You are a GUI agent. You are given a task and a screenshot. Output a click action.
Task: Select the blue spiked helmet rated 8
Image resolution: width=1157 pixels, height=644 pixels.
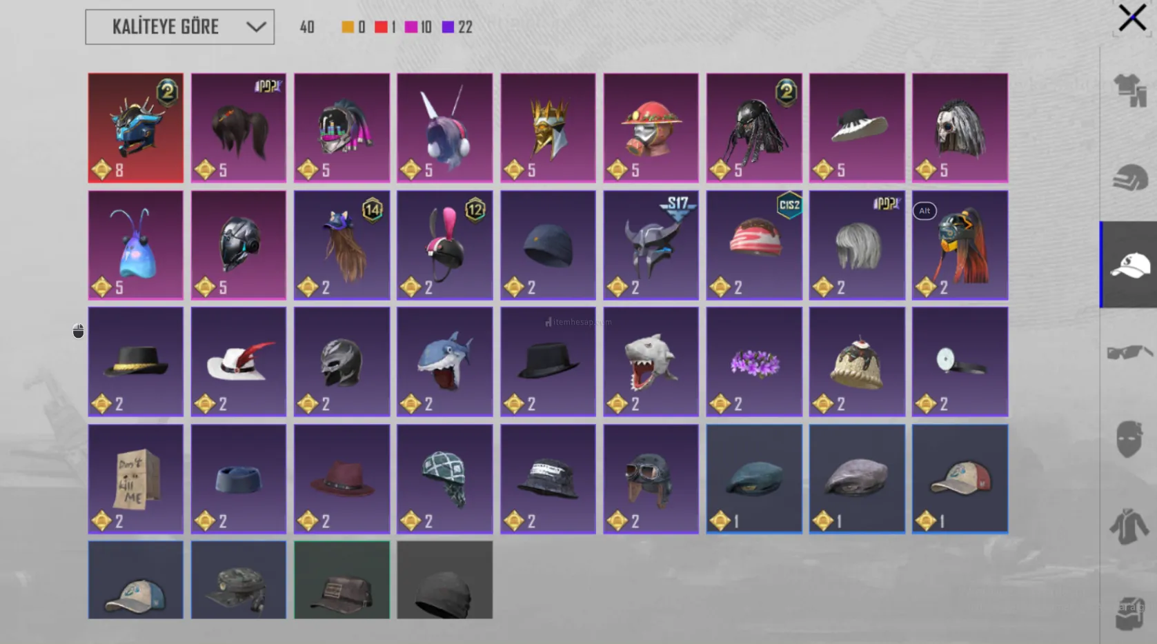[x=136, y=128]
